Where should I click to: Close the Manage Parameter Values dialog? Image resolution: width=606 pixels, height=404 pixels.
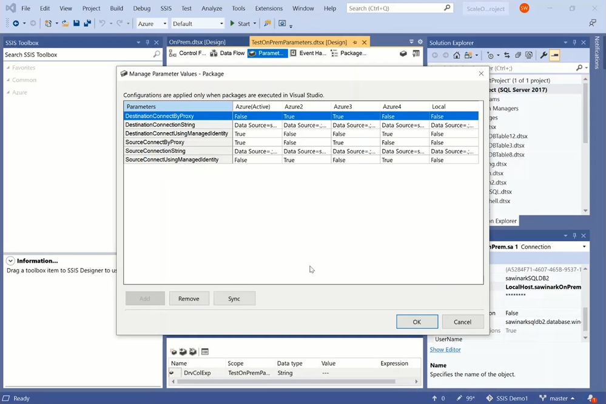tap(481, 73)
